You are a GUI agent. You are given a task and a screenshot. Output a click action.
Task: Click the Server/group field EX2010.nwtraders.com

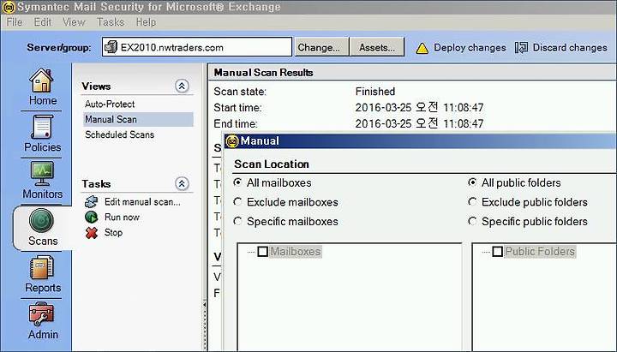coord(197,47)
